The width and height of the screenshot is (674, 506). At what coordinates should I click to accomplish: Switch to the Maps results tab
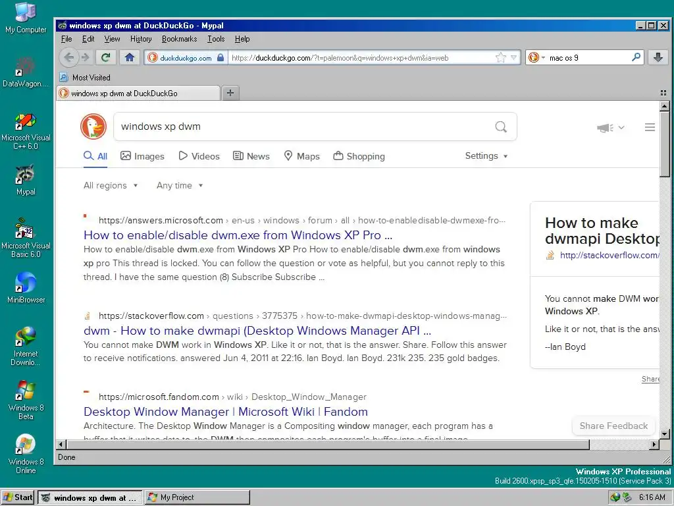[x=301, y=156]
